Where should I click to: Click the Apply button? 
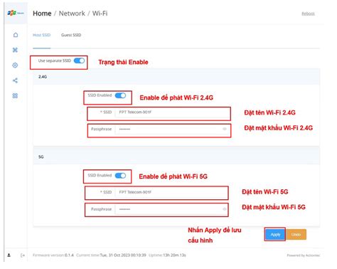tap(275, 234)
